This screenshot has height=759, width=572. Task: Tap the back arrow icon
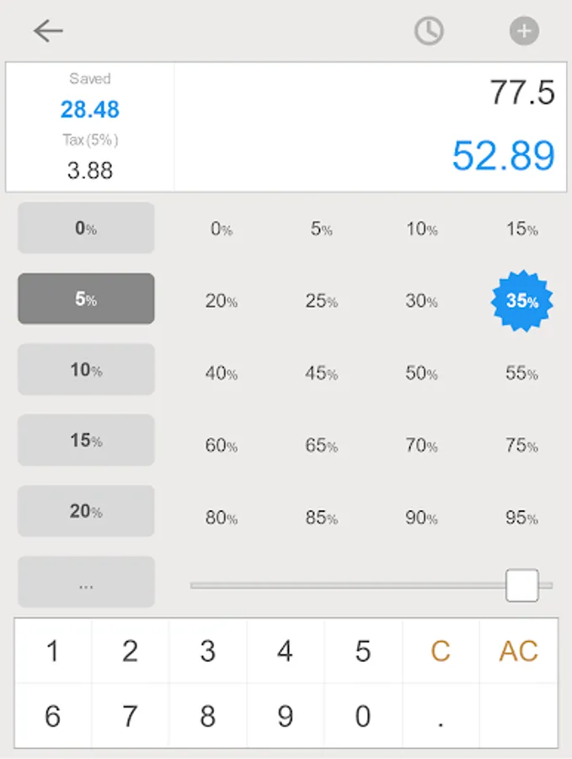48,31
